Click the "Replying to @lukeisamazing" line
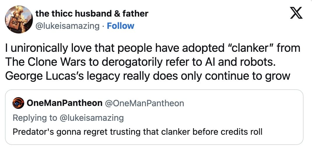312x149 pixels. [68, 118]
